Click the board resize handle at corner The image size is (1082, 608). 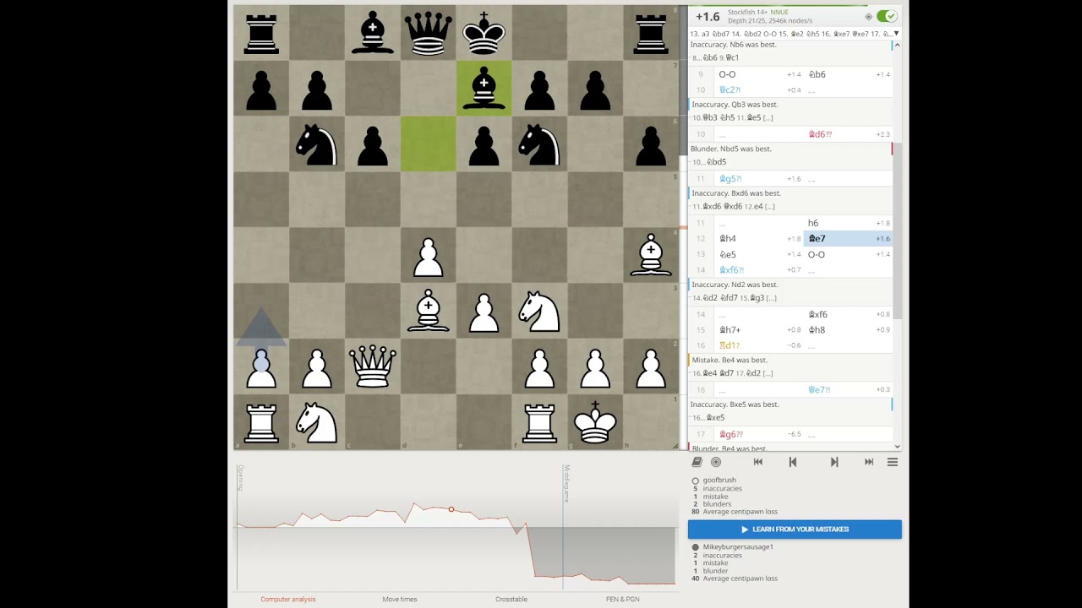[675, 447]
